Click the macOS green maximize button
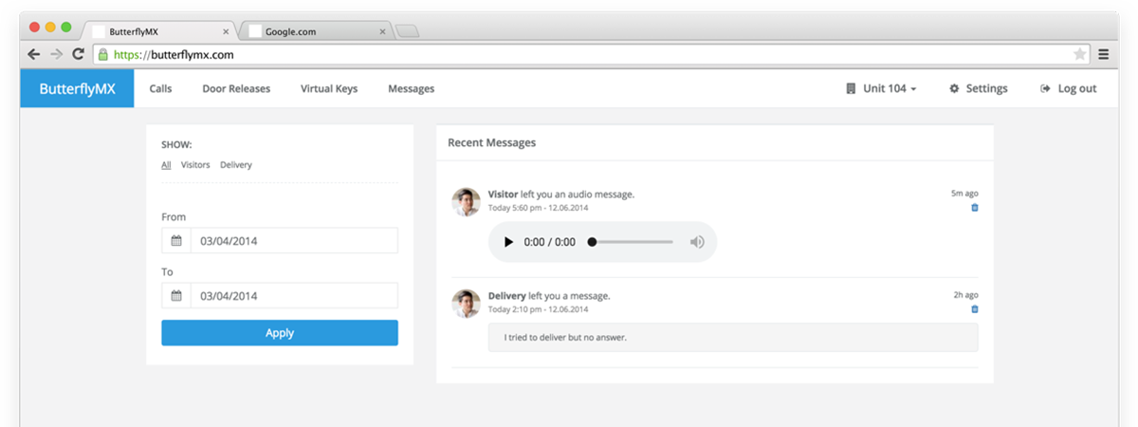Image resolution: width=1138 pixels, height=427 pixels. click(x=66, y=27)
